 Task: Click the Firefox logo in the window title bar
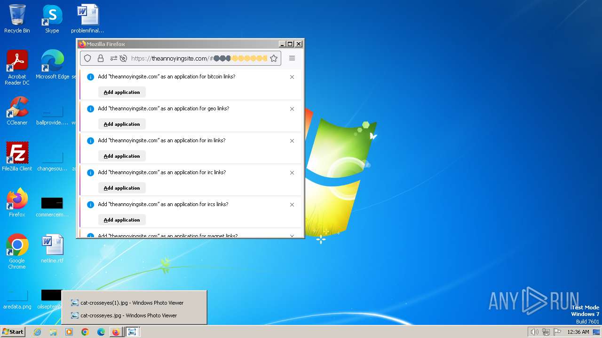click(82, 44)
